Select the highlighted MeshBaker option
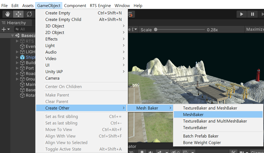Image resolution: width=264 pixels, height=153 pixels. tap(218, 115)
